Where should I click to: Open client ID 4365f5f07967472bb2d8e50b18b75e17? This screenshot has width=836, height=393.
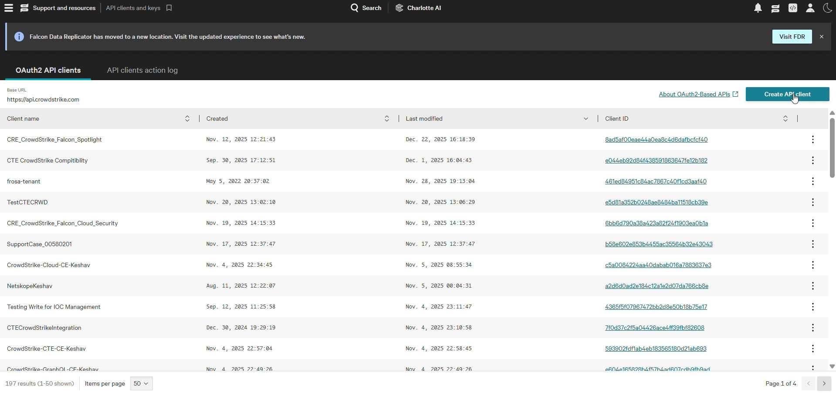pos(656,307)
